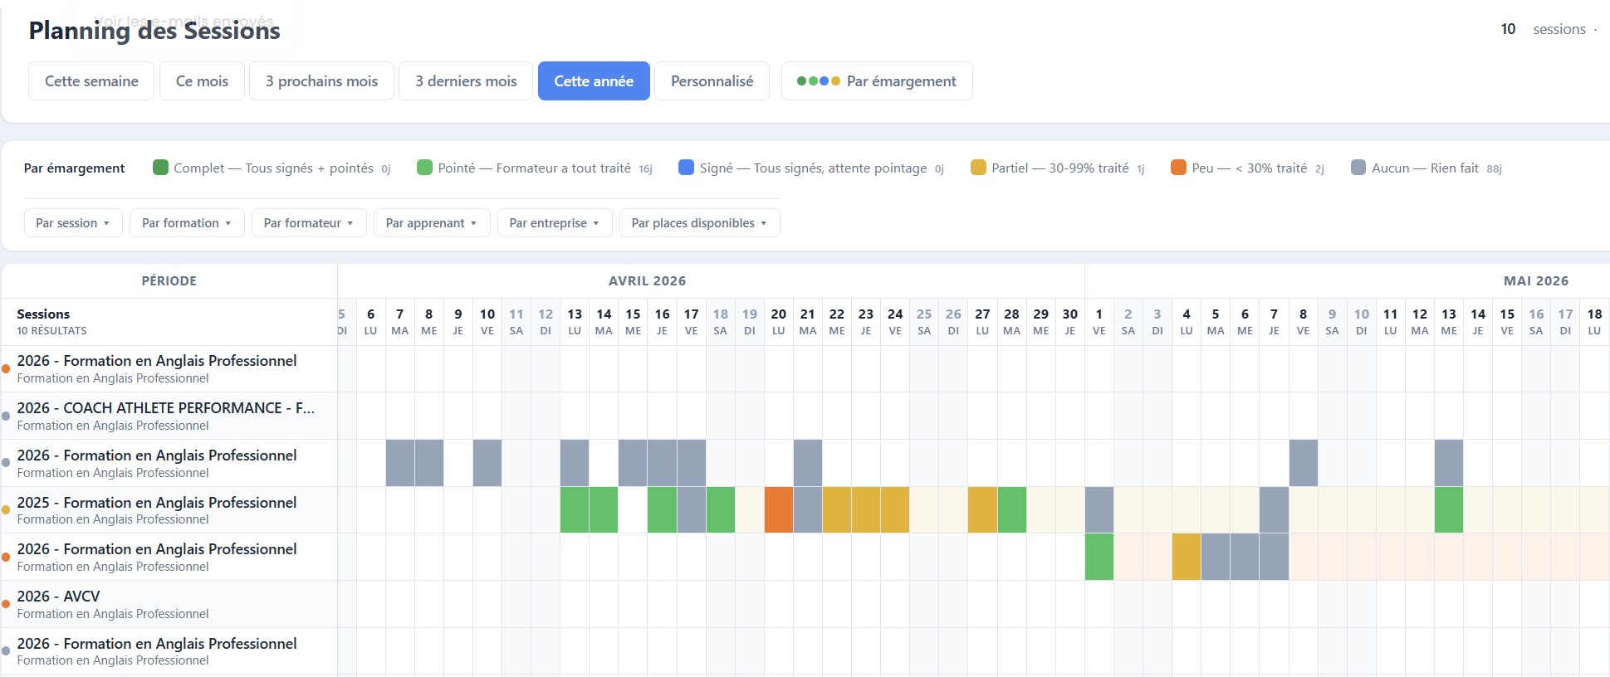1610x677 pixels.
Task: Click the MAI 2026 month header
Action: (x=1536, y=281)
